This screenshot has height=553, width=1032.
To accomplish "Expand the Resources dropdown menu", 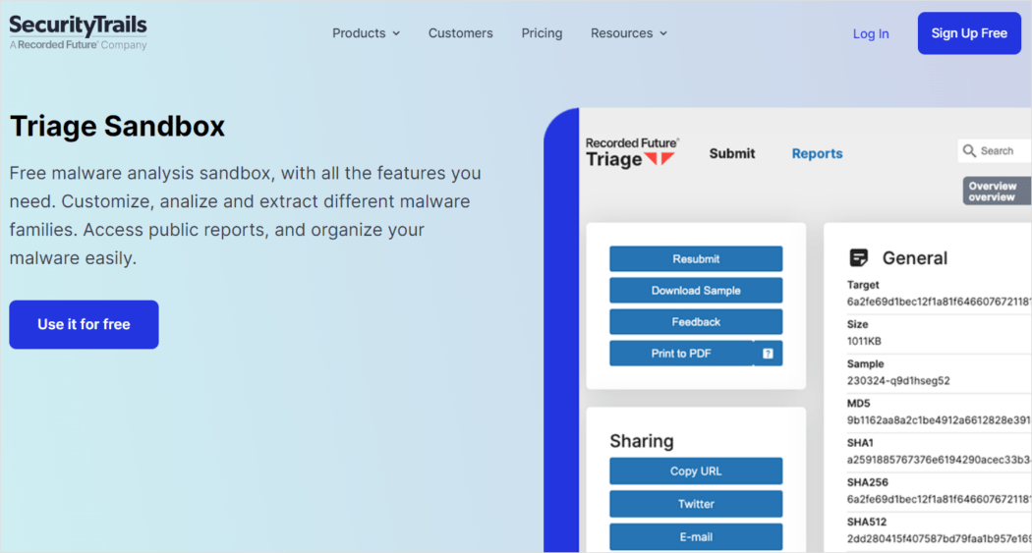I will click(628, 33).
